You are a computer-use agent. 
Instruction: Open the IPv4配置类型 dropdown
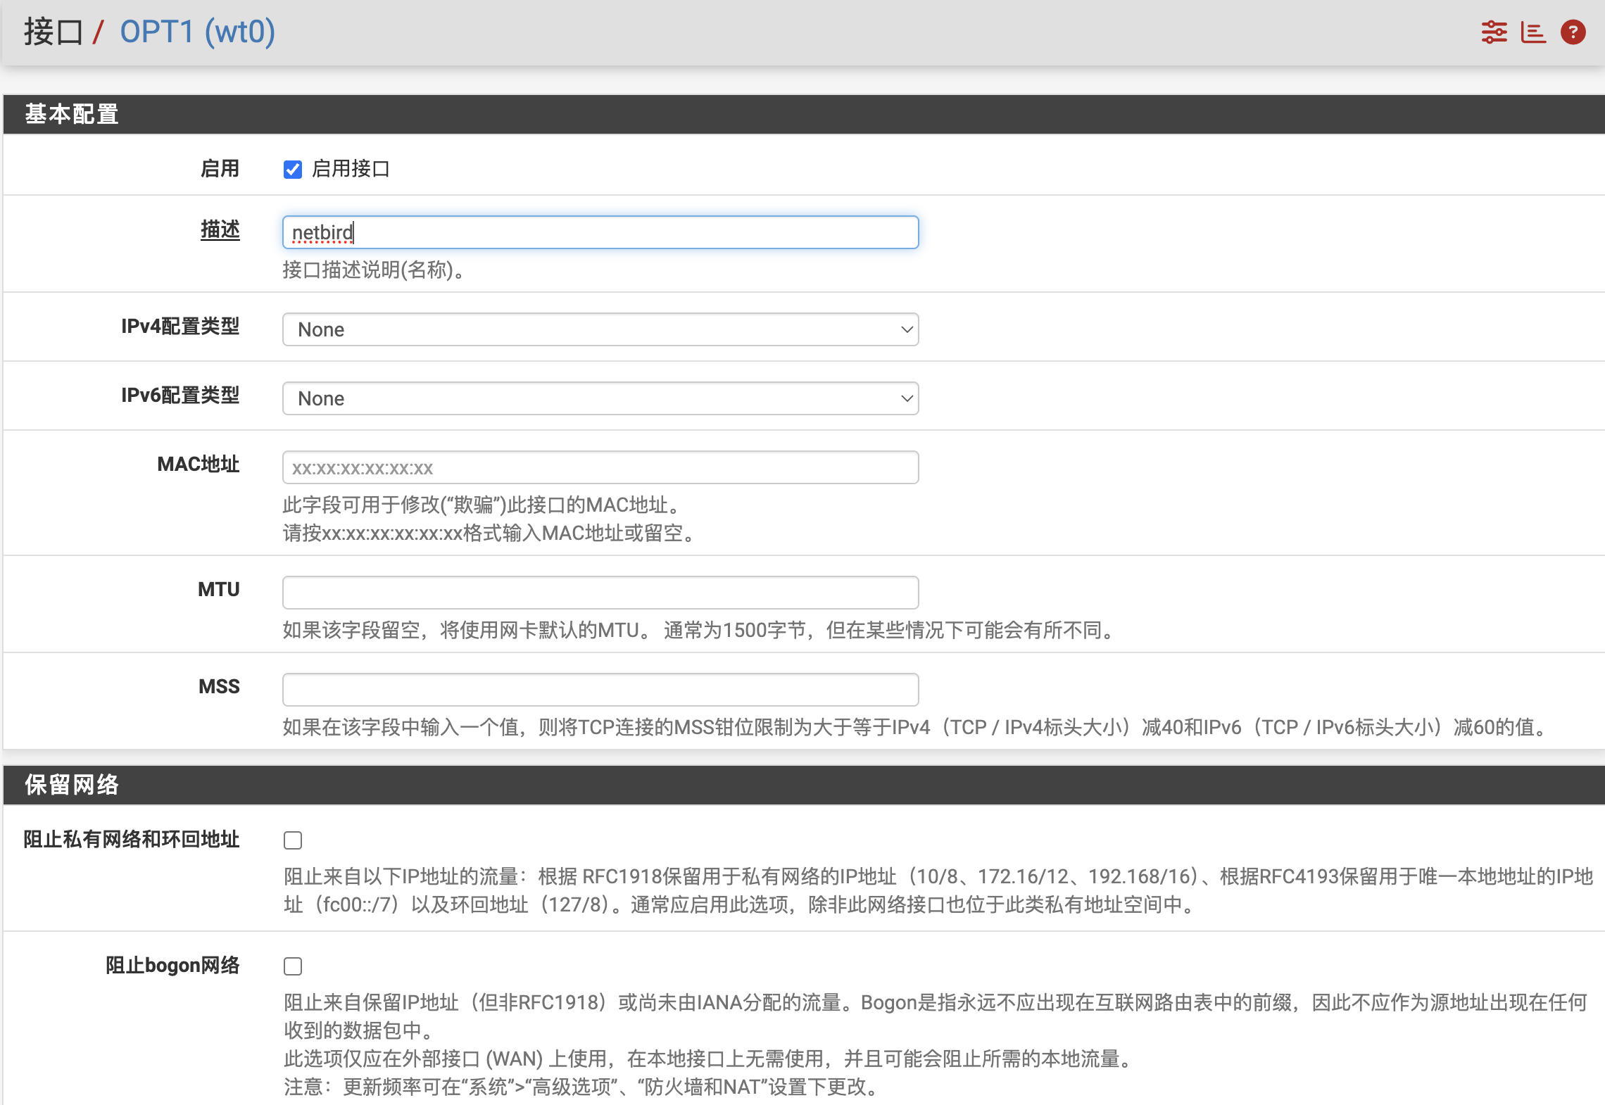600,329
